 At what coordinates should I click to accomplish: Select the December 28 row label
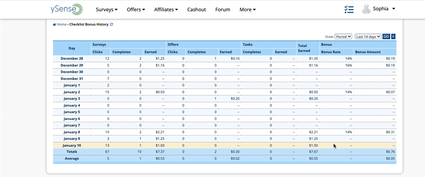72,58
